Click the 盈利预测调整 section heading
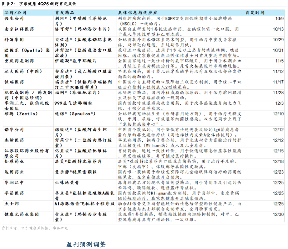The width and height of the screenshot is (288, 249). tap(86, 245)
